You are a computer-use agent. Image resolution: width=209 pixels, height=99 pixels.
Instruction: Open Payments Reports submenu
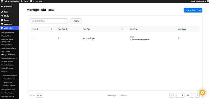(x=9, y=79)
